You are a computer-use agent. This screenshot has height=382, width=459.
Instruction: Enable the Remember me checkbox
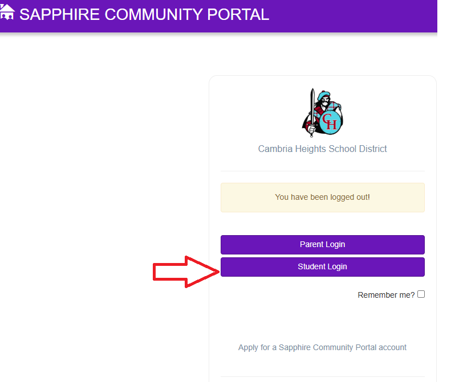coord(421,294)
